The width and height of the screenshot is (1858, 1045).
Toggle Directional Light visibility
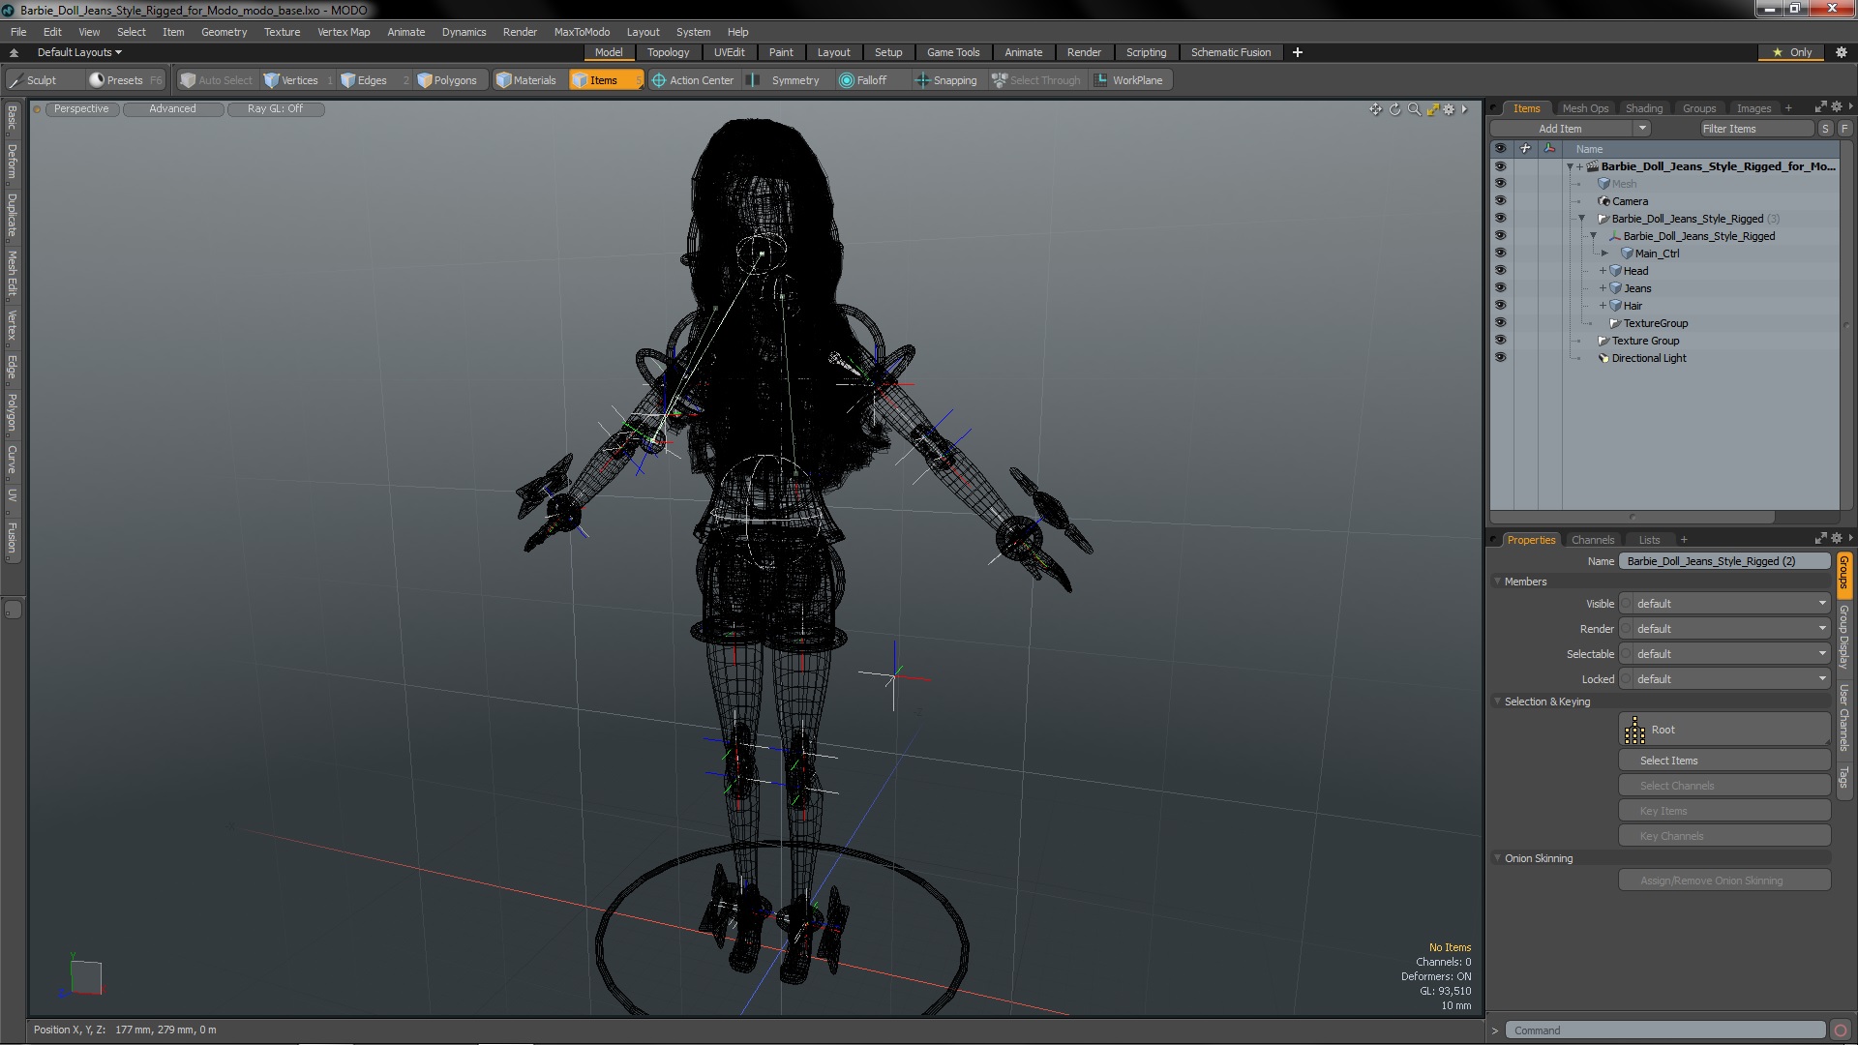(1500, 358)
